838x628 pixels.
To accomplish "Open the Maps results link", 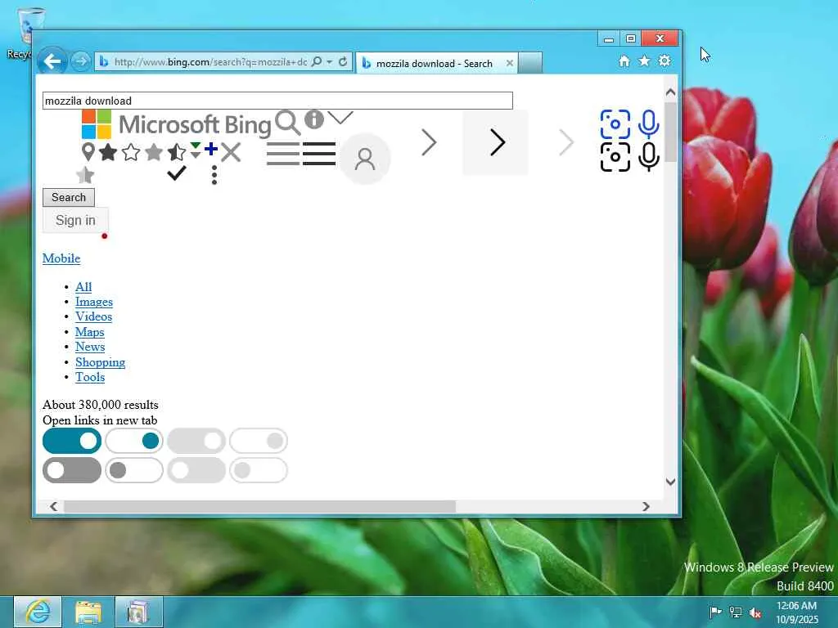I will point(90,332).
